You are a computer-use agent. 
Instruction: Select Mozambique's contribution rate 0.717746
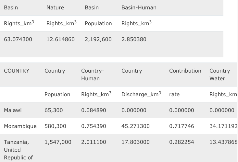pyautogui.click(x=182, y=126)
